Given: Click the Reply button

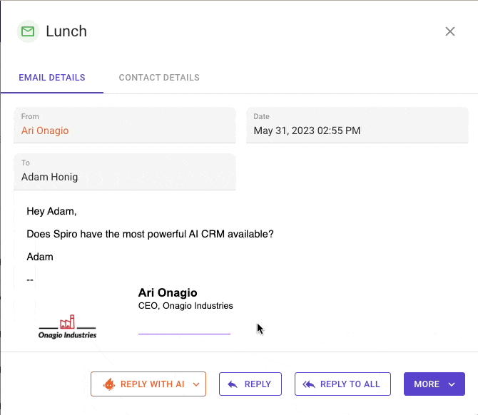Looking at the screenshot, I should coord(250,384).
